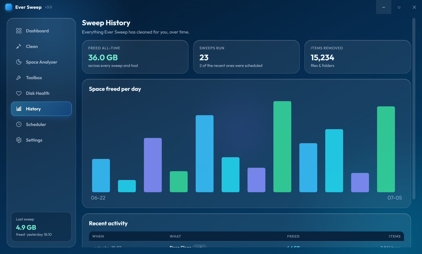Click the WHAT column header

(x=175, y=236)
